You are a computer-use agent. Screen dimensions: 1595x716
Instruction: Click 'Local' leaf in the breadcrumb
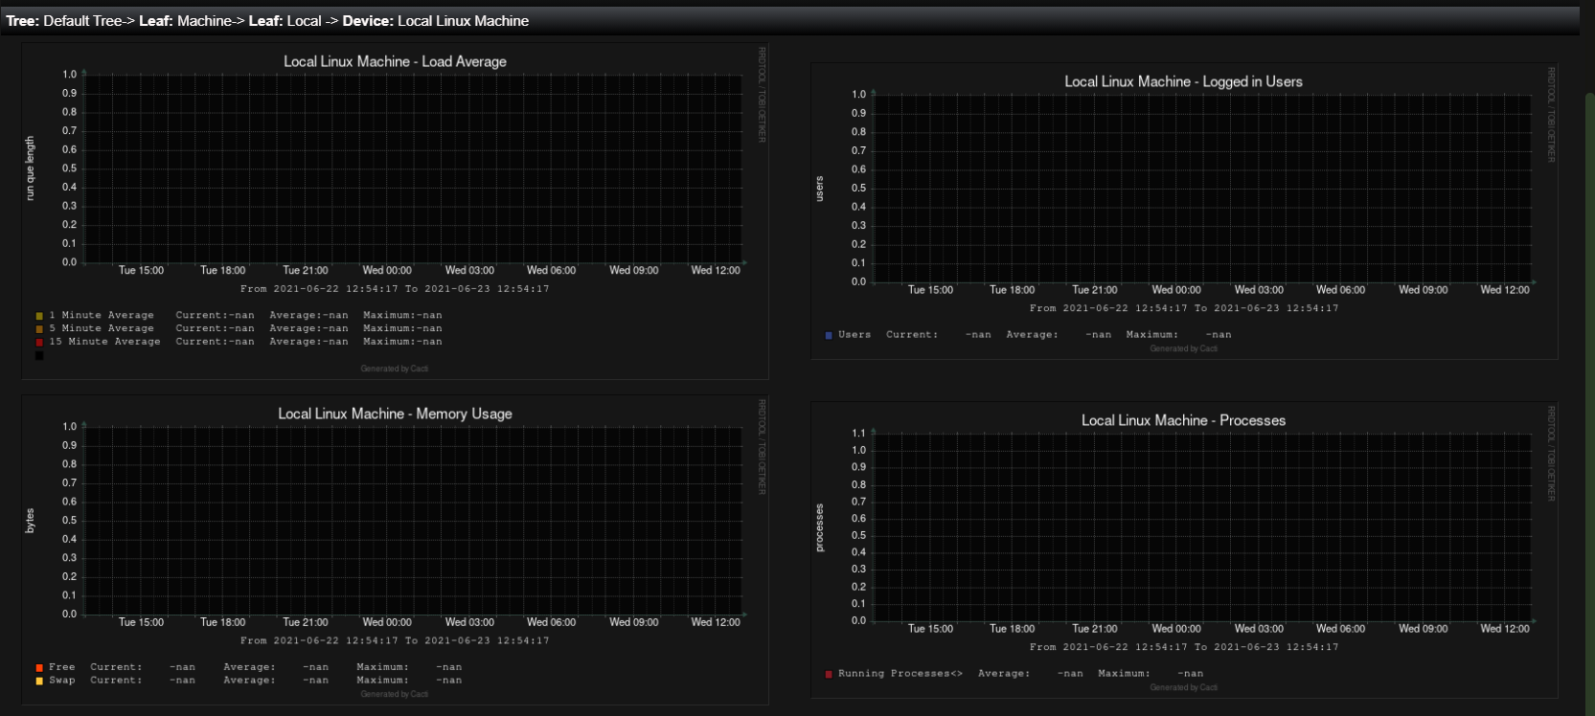305,21
